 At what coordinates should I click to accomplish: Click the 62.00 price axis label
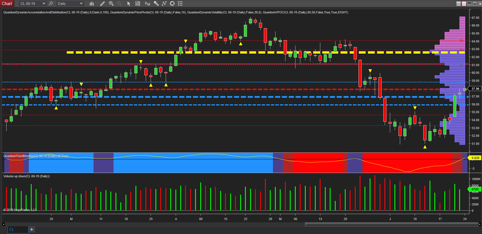point(475,57)
